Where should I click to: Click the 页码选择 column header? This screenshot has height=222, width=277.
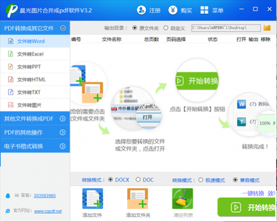(x=176, y=39)
